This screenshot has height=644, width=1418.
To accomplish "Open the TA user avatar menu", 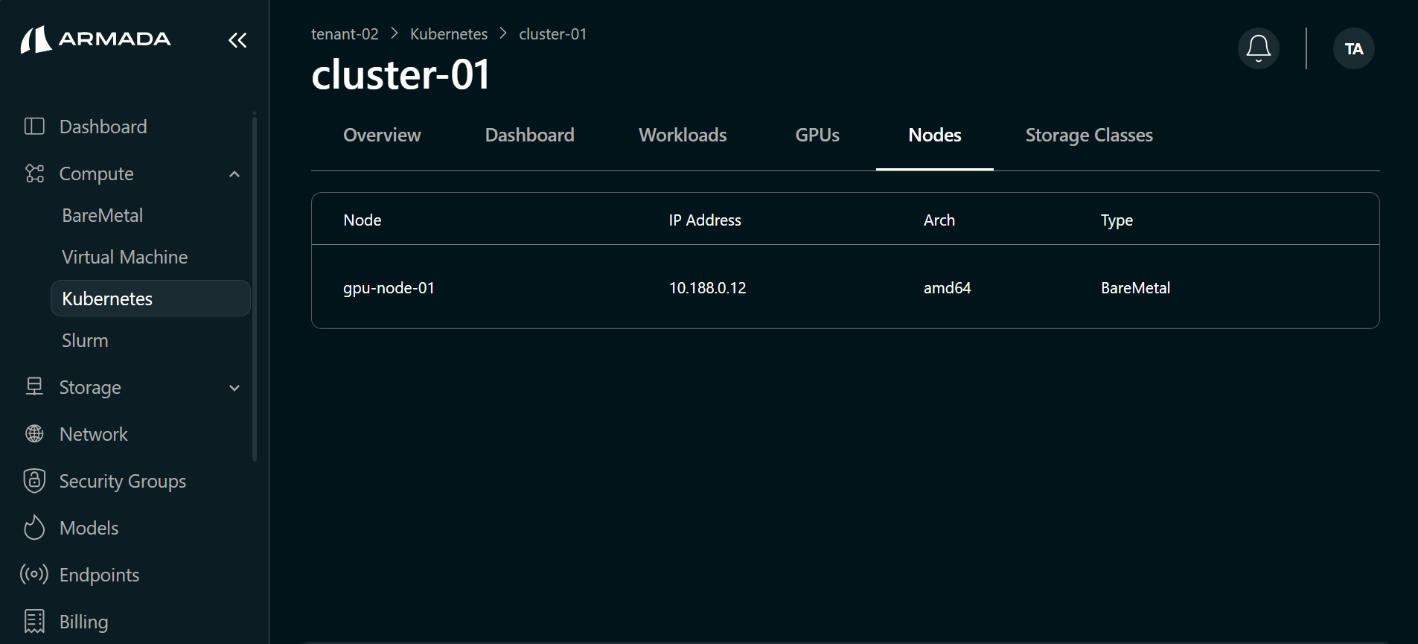I will point(1353,48).
